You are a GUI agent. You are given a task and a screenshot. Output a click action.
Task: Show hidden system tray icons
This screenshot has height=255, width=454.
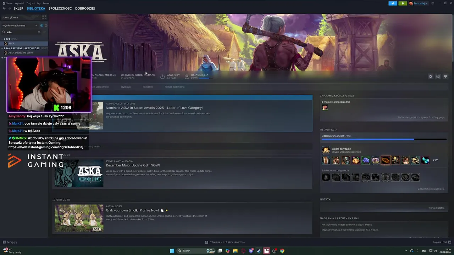(406, 251)
